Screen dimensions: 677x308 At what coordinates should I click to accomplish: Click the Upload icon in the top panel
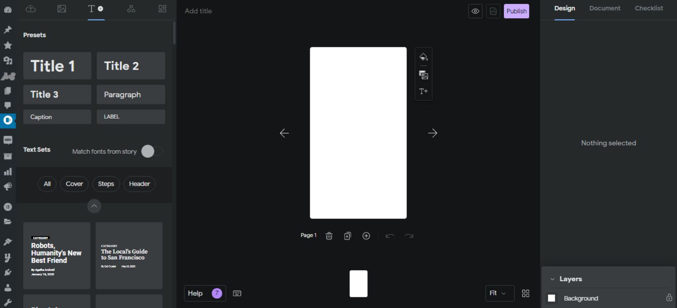(31, 8)
